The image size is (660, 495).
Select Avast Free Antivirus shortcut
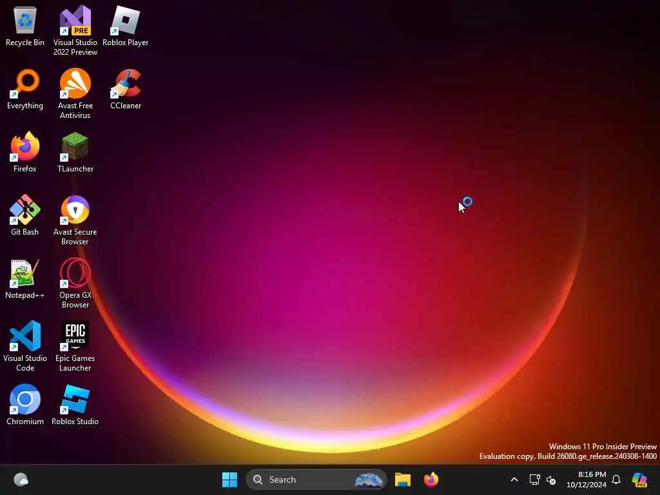75,93
